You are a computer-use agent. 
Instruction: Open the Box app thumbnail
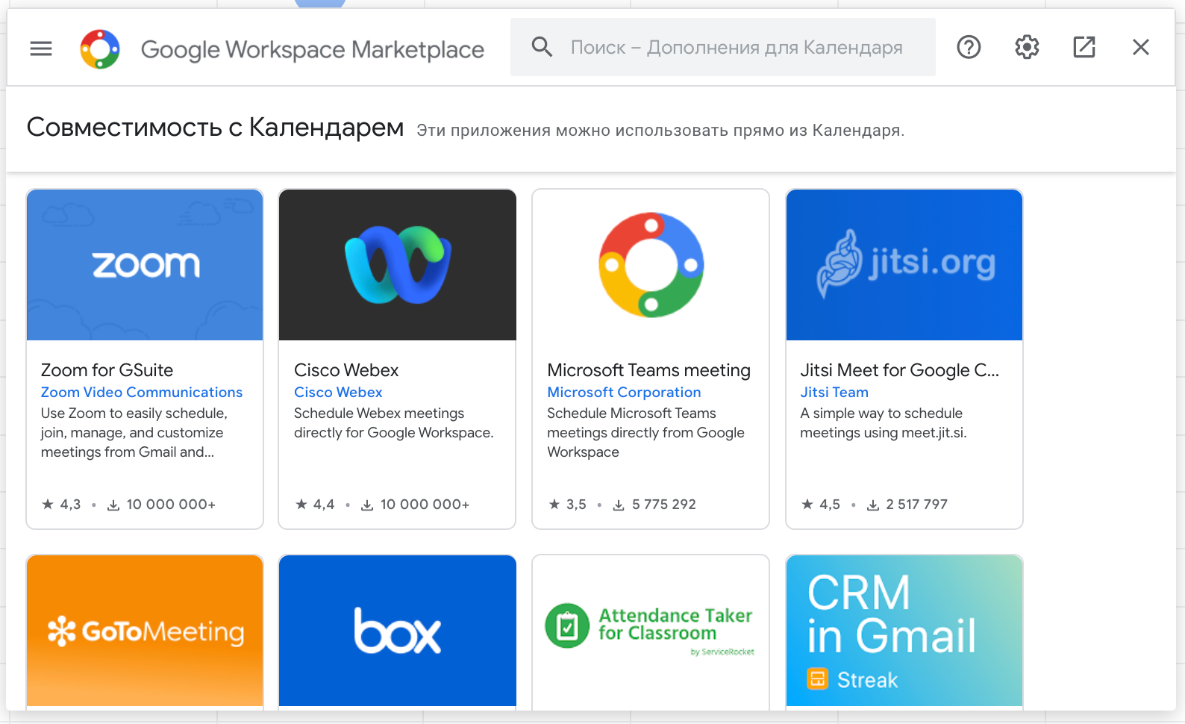[x=398, y=631]
